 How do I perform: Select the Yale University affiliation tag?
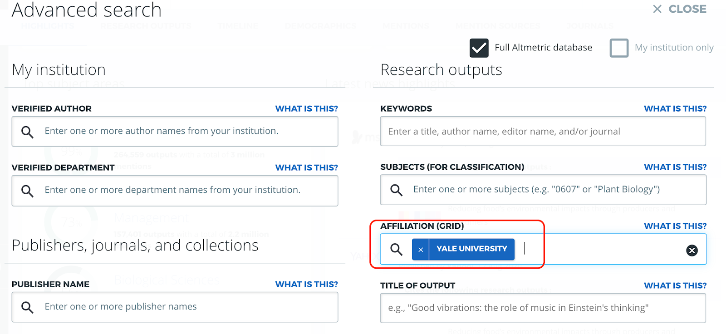coord(471,249)
